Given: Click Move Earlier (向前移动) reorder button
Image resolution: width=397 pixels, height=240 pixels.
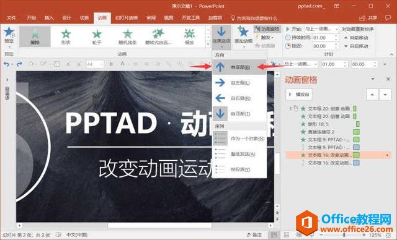Looking at the screenshot, I should point(356,38).
